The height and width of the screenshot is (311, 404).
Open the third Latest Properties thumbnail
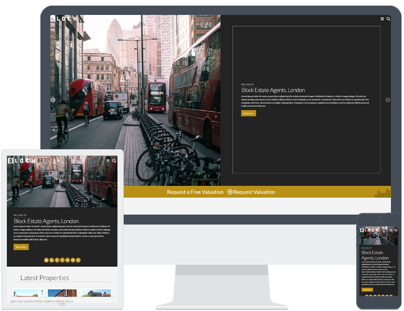96,294
